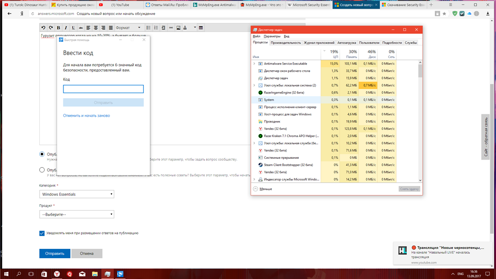This screenshot has height=279, width=496.
Task: Click the Undo icon in editor toolbar
Action: coord(43,28)
